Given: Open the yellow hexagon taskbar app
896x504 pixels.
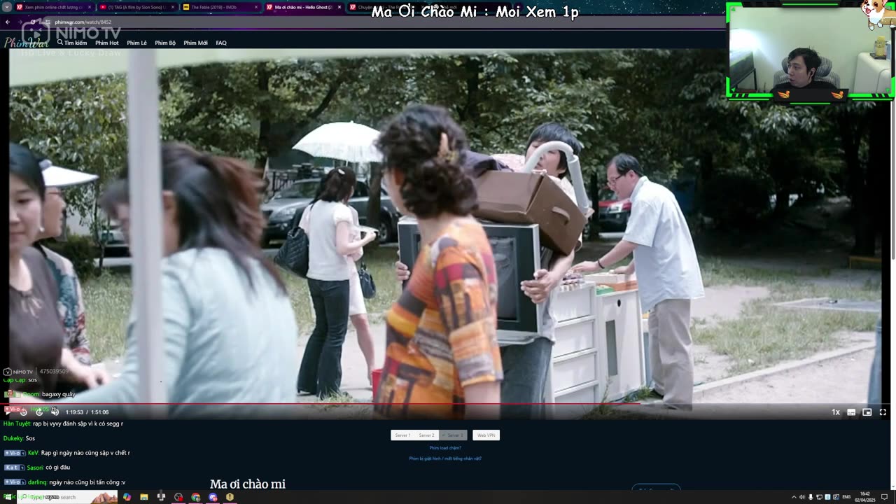Looking at the screenshot, I should pos(230,497).
